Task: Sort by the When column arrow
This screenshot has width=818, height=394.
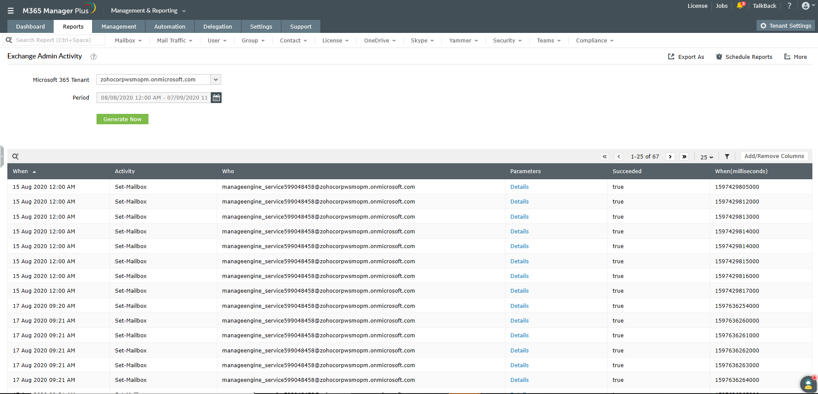Action: coord(34,172)
